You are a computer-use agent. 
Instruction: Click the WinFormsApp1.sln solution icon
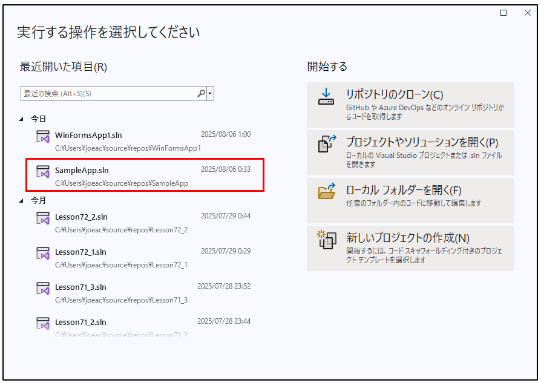(x=42, y=137)
